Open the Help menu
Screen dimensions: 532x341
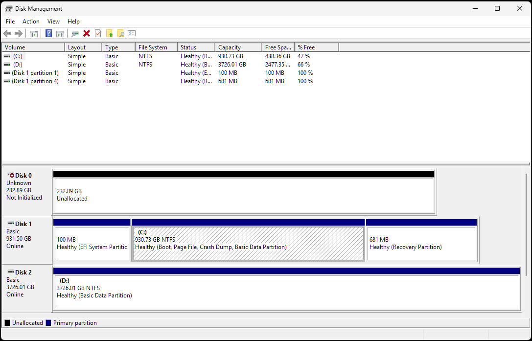73,22
